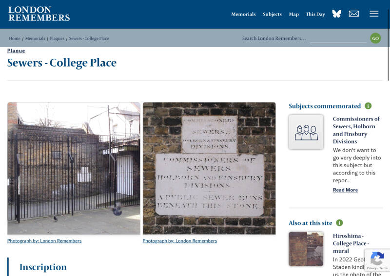Click the envelope contact icon
This screenshot has height=276, width=390.
tap(354, 14)
